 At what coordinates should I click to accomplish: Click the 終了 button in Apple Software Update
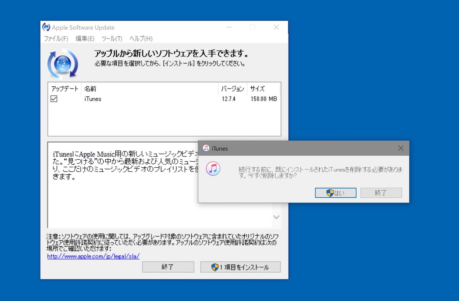coord(168,267)
